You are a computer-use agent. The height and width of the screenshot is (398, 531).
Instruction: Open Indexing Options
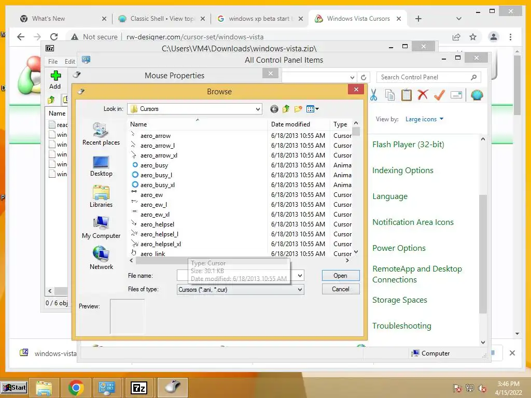tap(402, 170)
